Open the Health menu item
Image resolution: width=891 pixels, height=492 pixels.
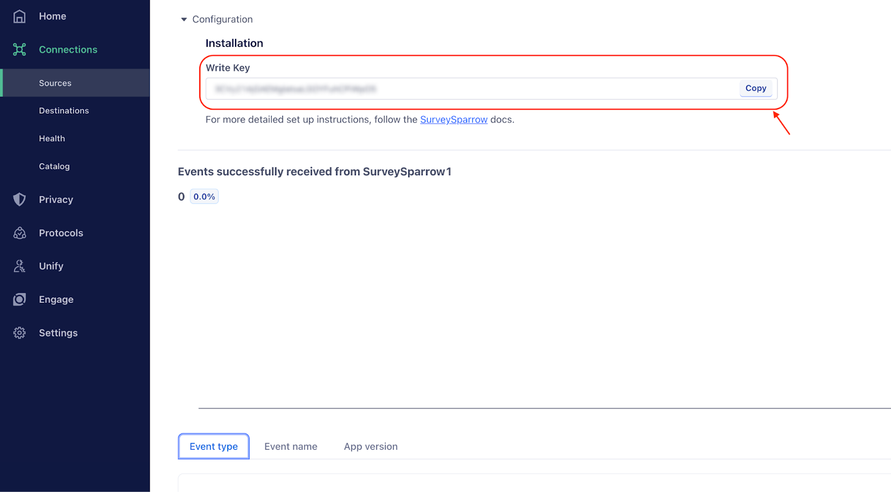pos(52,139)
